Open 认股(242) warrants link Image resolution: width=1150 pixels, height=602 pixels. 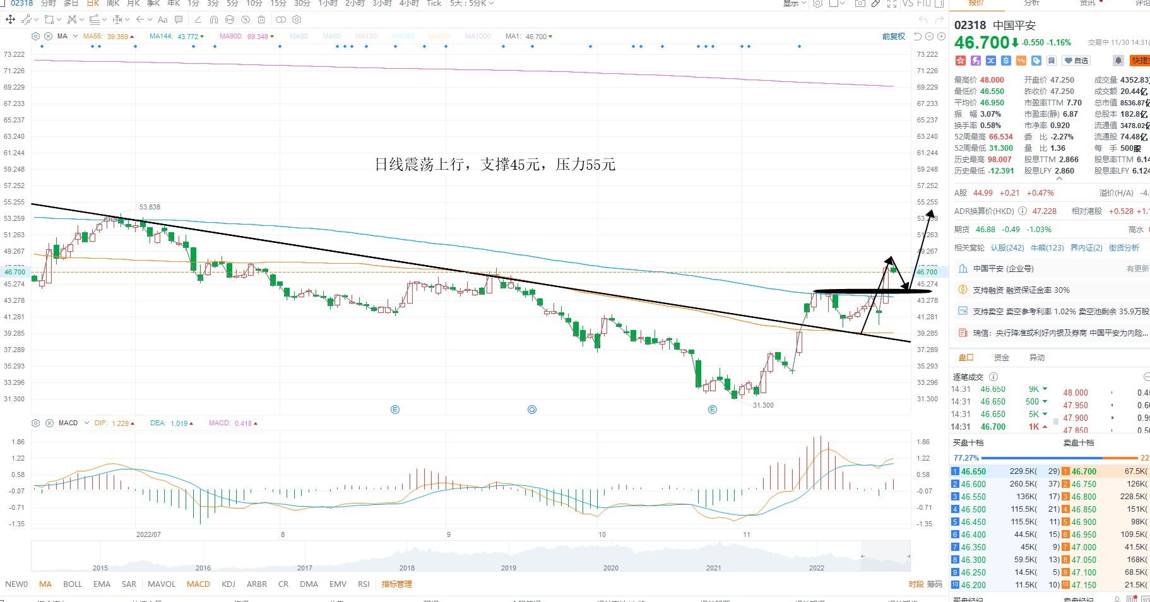1007,248
